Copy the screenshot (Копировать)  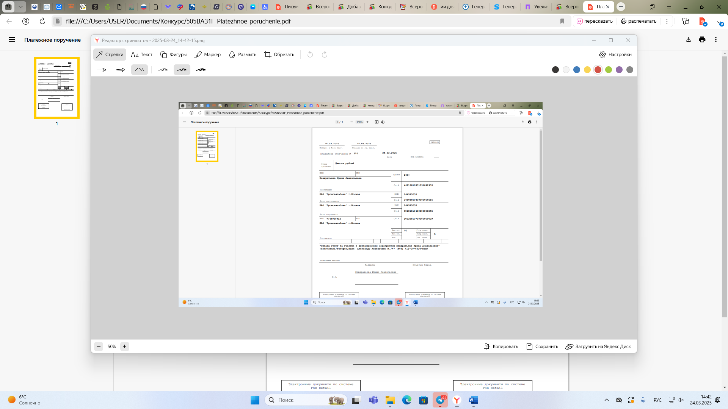tap(501, 347)
